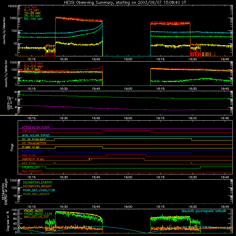Click the orange MAX_DET_VS_TOT legend label
236x236 pixels.
pyautogui.click(x=37, y=217)
